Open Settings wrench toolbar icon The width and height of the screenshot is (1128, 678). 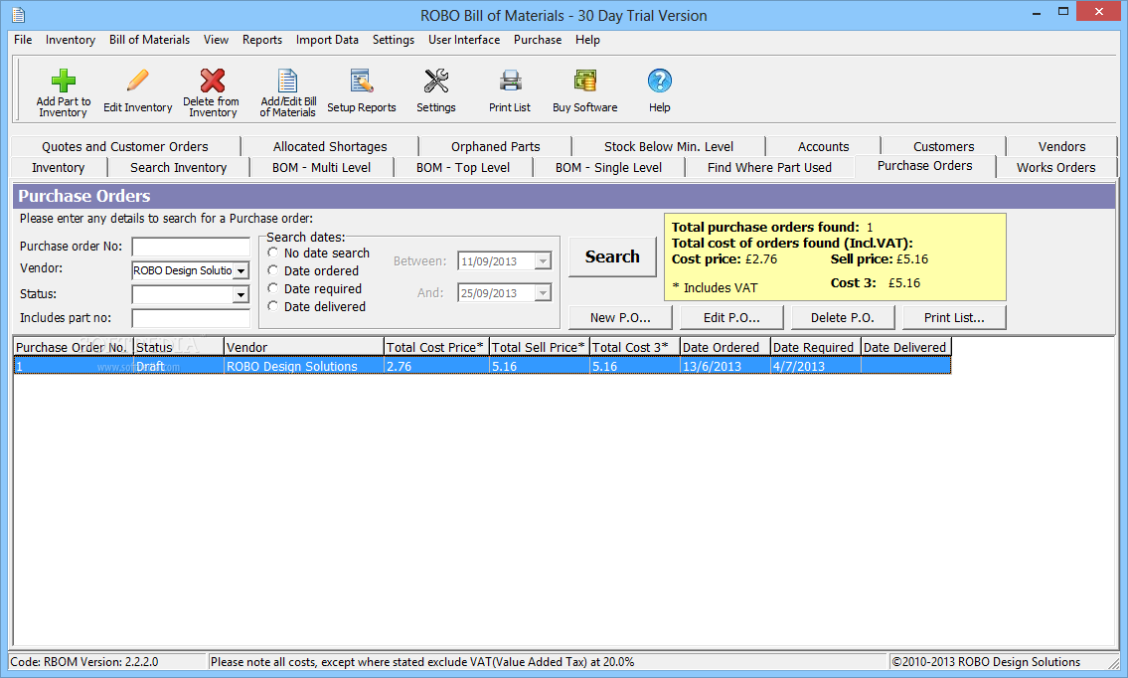tap(436, 81)
